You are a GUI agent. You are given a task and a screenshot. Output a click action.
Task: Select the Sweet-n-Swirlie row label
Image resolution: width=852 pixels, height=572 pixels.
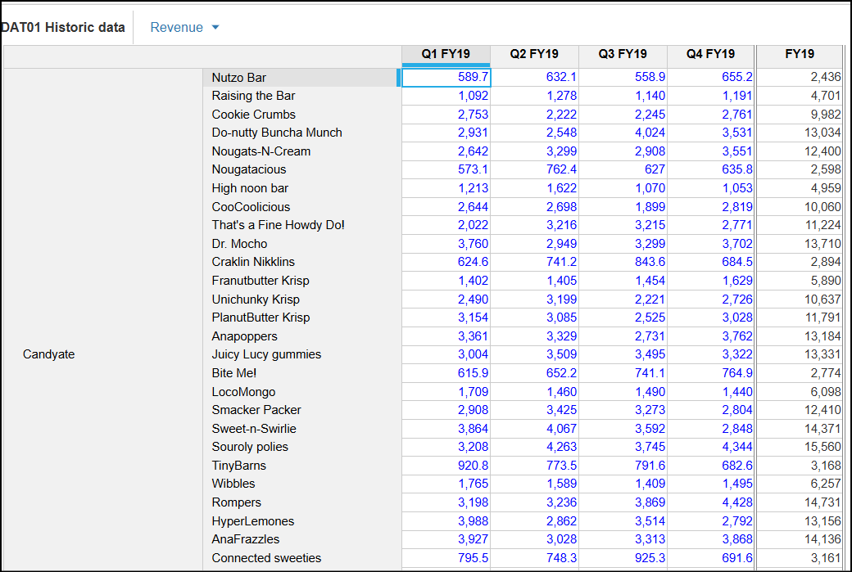coord(302,428)
